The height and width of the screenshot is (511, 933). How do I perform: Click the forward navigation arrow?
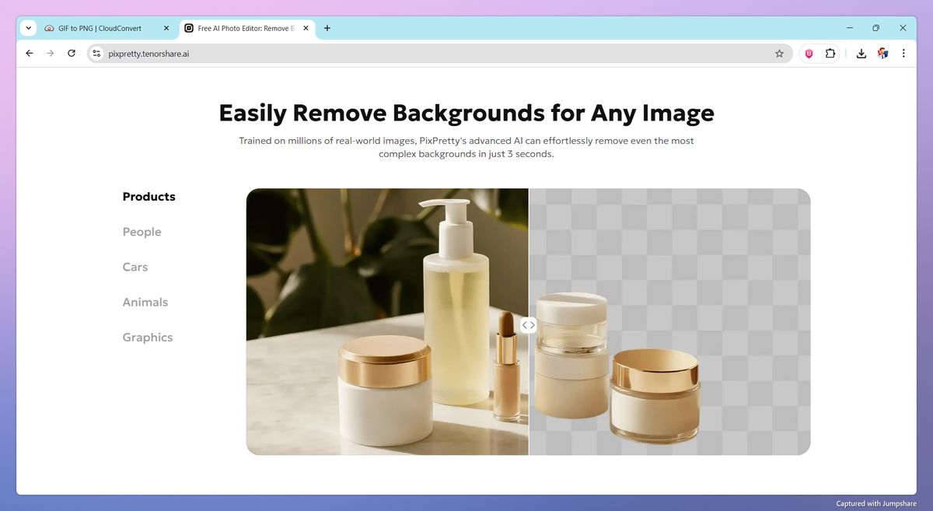pyautogui.click(x=50, y=53)
